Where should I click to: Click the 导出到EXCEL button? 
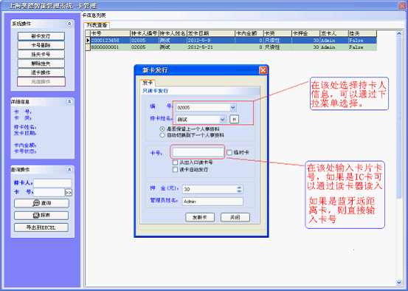coord(41,227)
